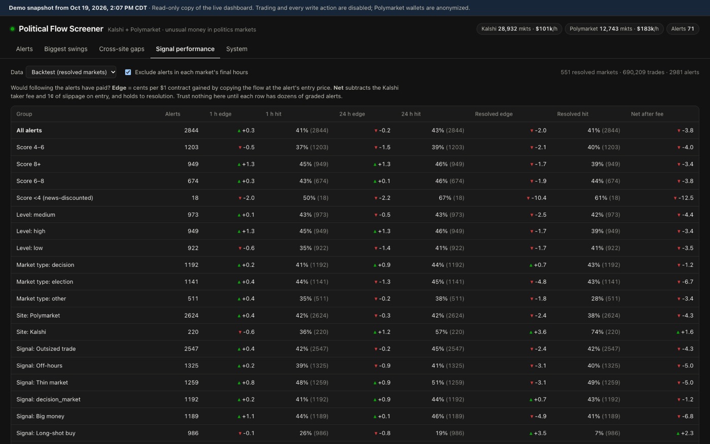Click the Kalshi 28,932 mkts pill

519,29
